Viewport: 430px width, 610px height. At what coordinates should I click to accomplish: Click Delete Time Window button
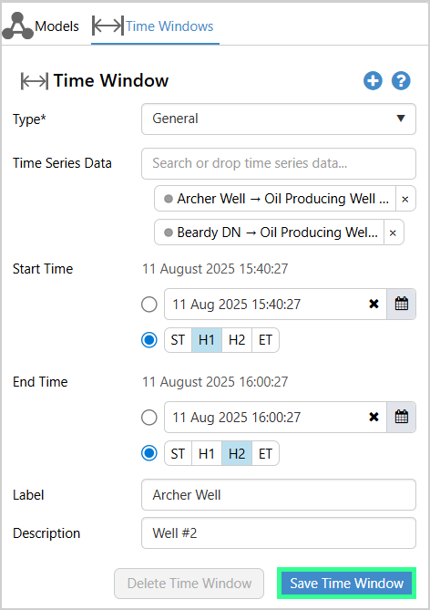189,584
